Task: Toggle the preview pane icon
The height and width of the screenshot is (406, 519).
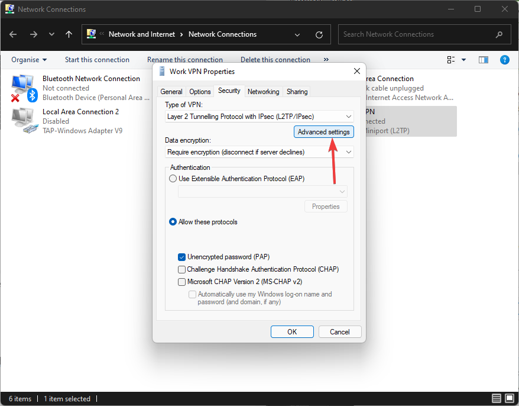Action: click(484, 60)
